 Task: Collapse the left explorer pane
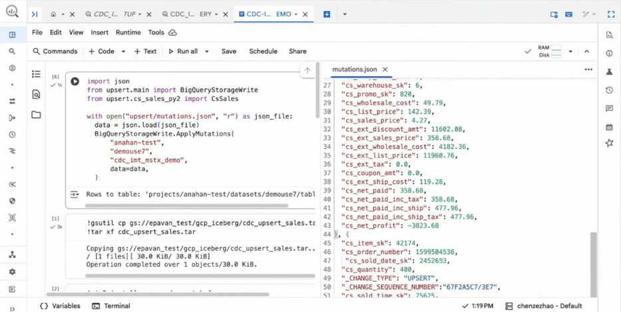click(x=35, y=14)
